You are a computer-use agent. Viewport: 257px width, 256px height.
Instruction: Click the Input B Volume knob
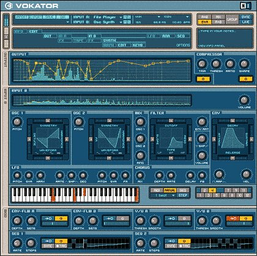click(244, 100)
